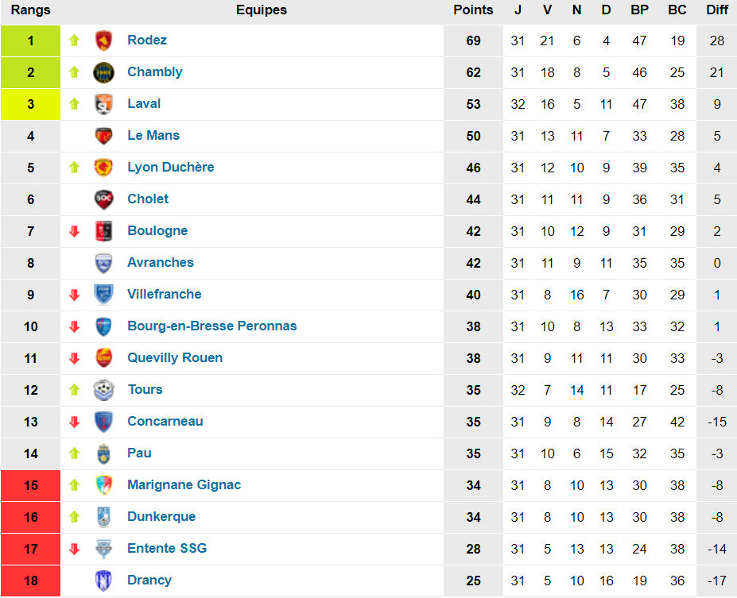Click the red rank 18 cell

[x=30, y=581]
